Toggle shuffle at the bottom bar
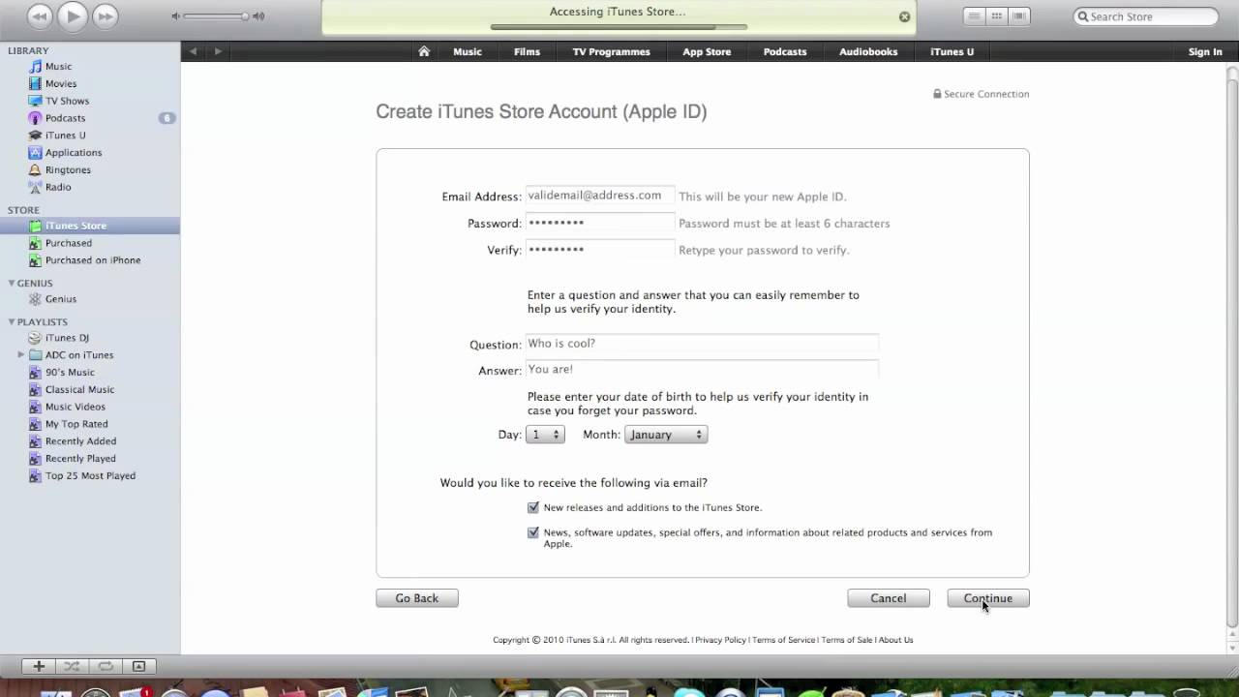This screenshot has height=697, width=1239. tap(72, 666)
